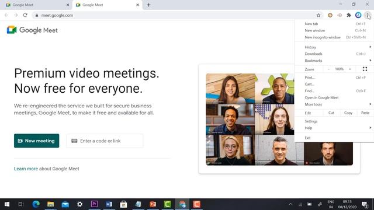Click the orange extension icon in toolbar
The image size is (374, 210).
330,15
